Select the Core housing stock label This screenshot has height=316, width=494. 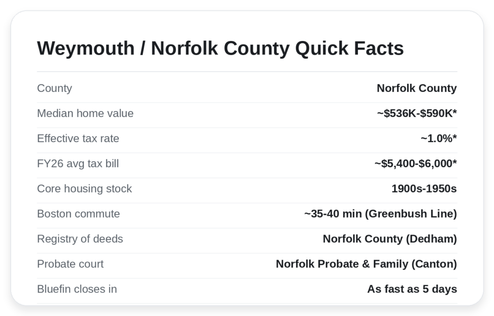pyautogui.click(x=84, y=188)
